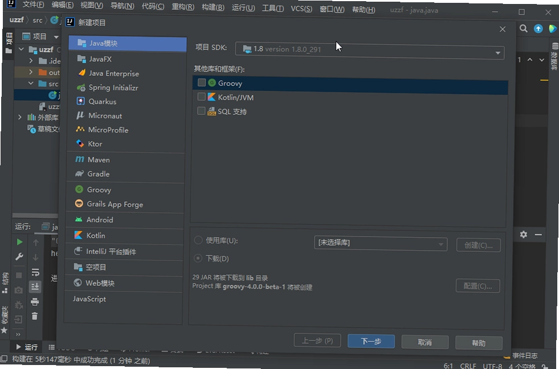This screenshot has width=559, height=369.
Task: Click UTF-8 encoding in status bar
Action: click(492, 366)
